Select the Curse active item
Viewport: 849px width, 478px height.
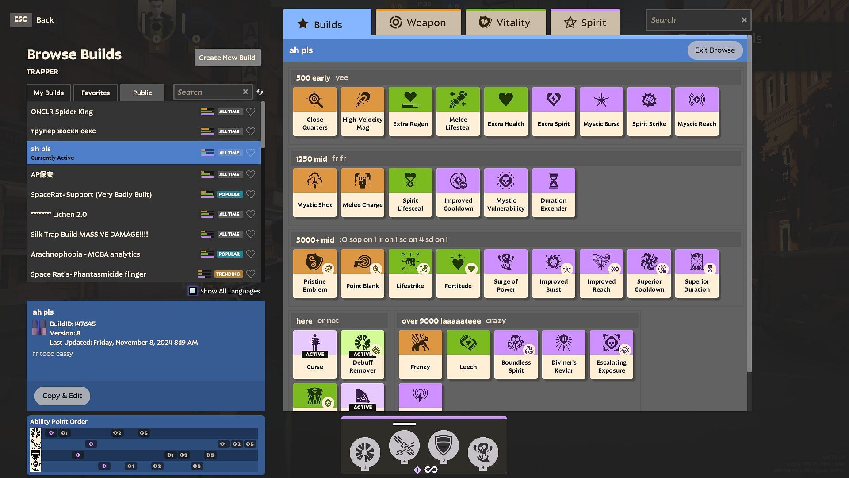314,355
